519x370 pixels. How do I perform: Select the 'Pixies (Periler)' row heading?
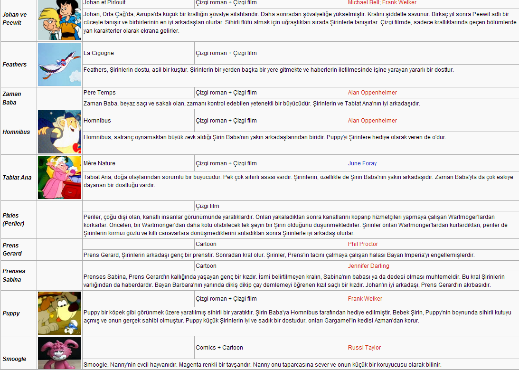coord(14,220)
